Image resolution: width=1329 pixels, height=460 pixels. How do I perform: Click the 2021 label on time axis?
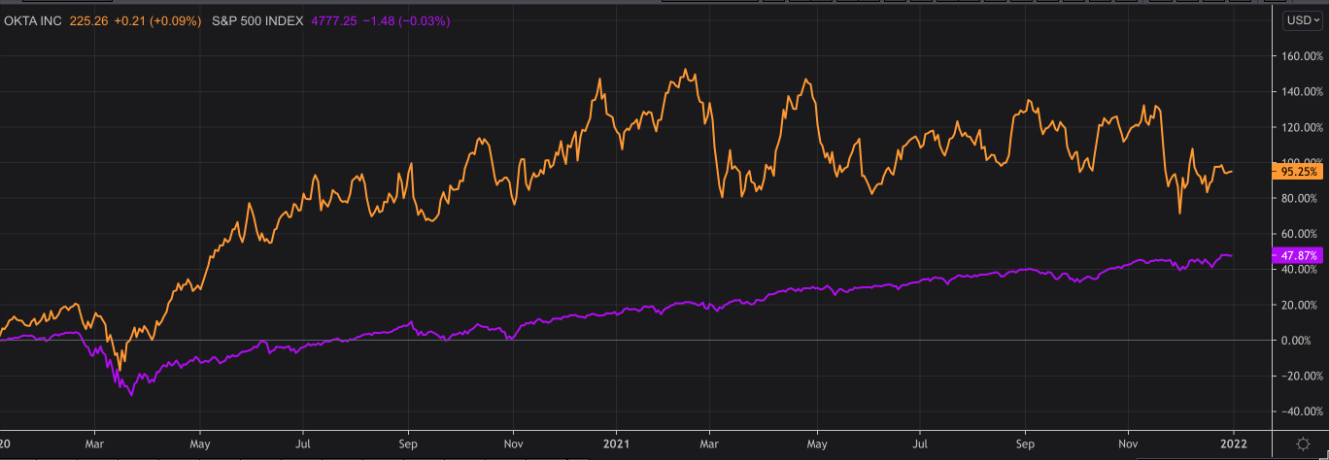pyautogui.click(x=616, y=444)
